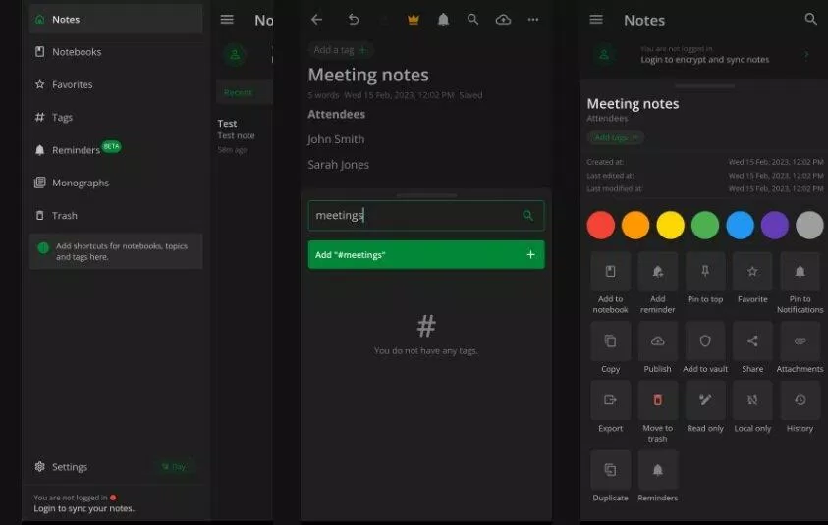828x525 pixels.
Task: Click the Add to notebook icon
Action: point(610,273)
